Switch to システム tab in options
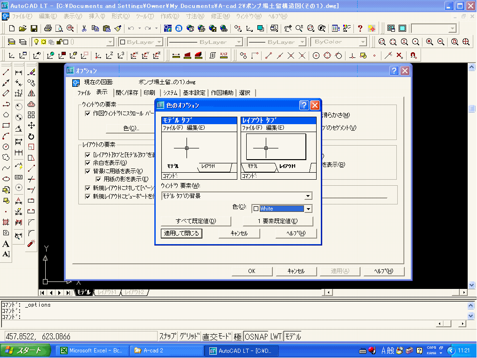This screenshot has width=477, height=358. pyautogui.click(x=170, y=92)
